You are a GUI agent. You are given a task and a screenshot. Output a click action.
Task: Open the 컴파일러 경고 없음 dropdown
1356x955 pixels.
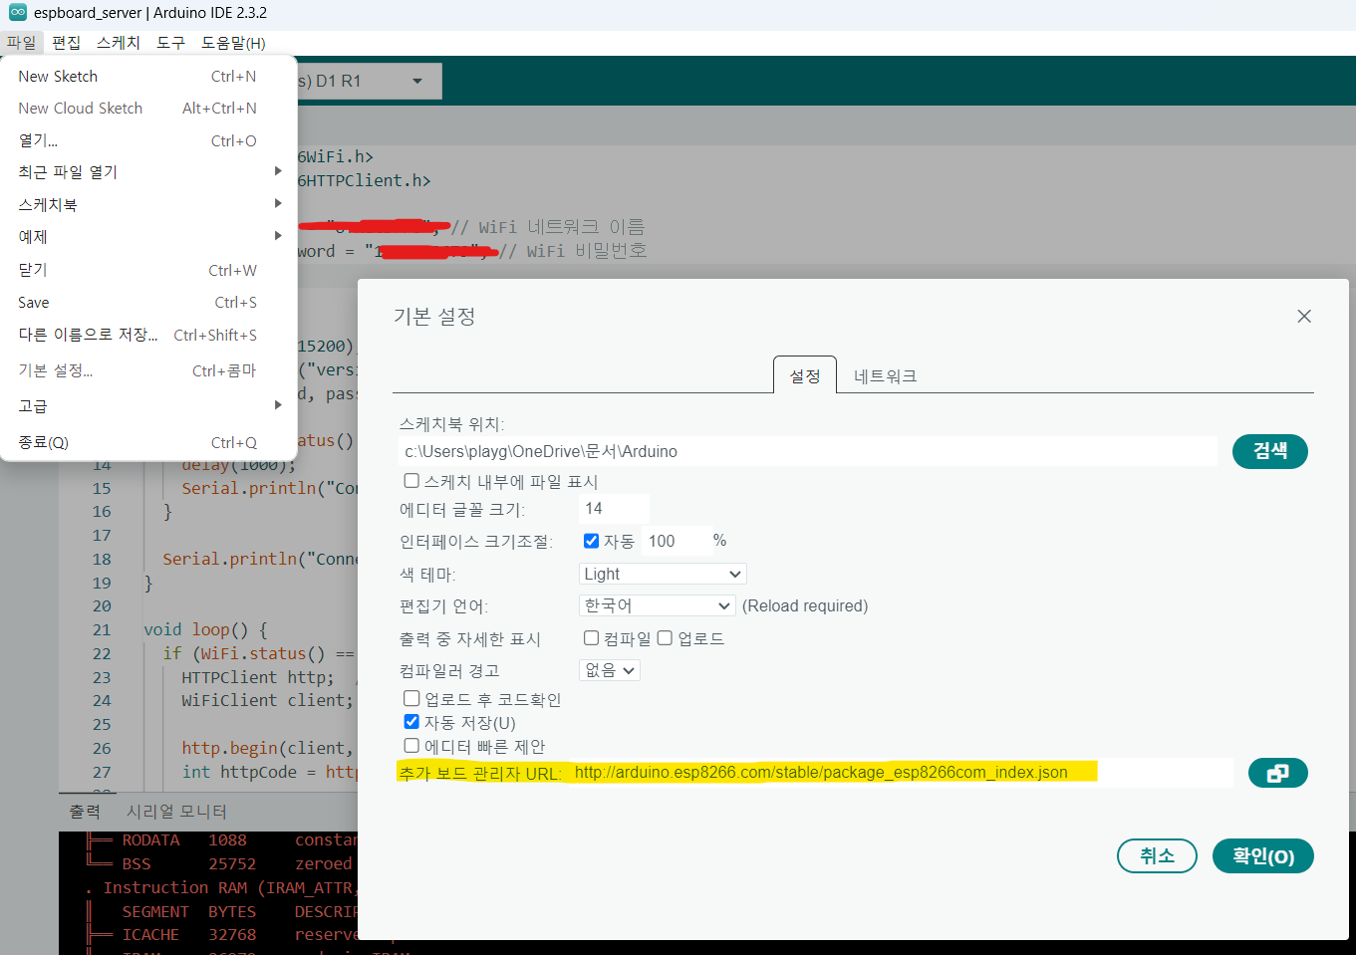click(x=610, y=670)
